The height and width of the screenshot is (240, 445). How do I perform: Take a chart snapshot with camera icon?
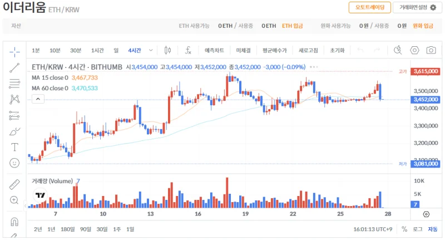tap(431, 50)
